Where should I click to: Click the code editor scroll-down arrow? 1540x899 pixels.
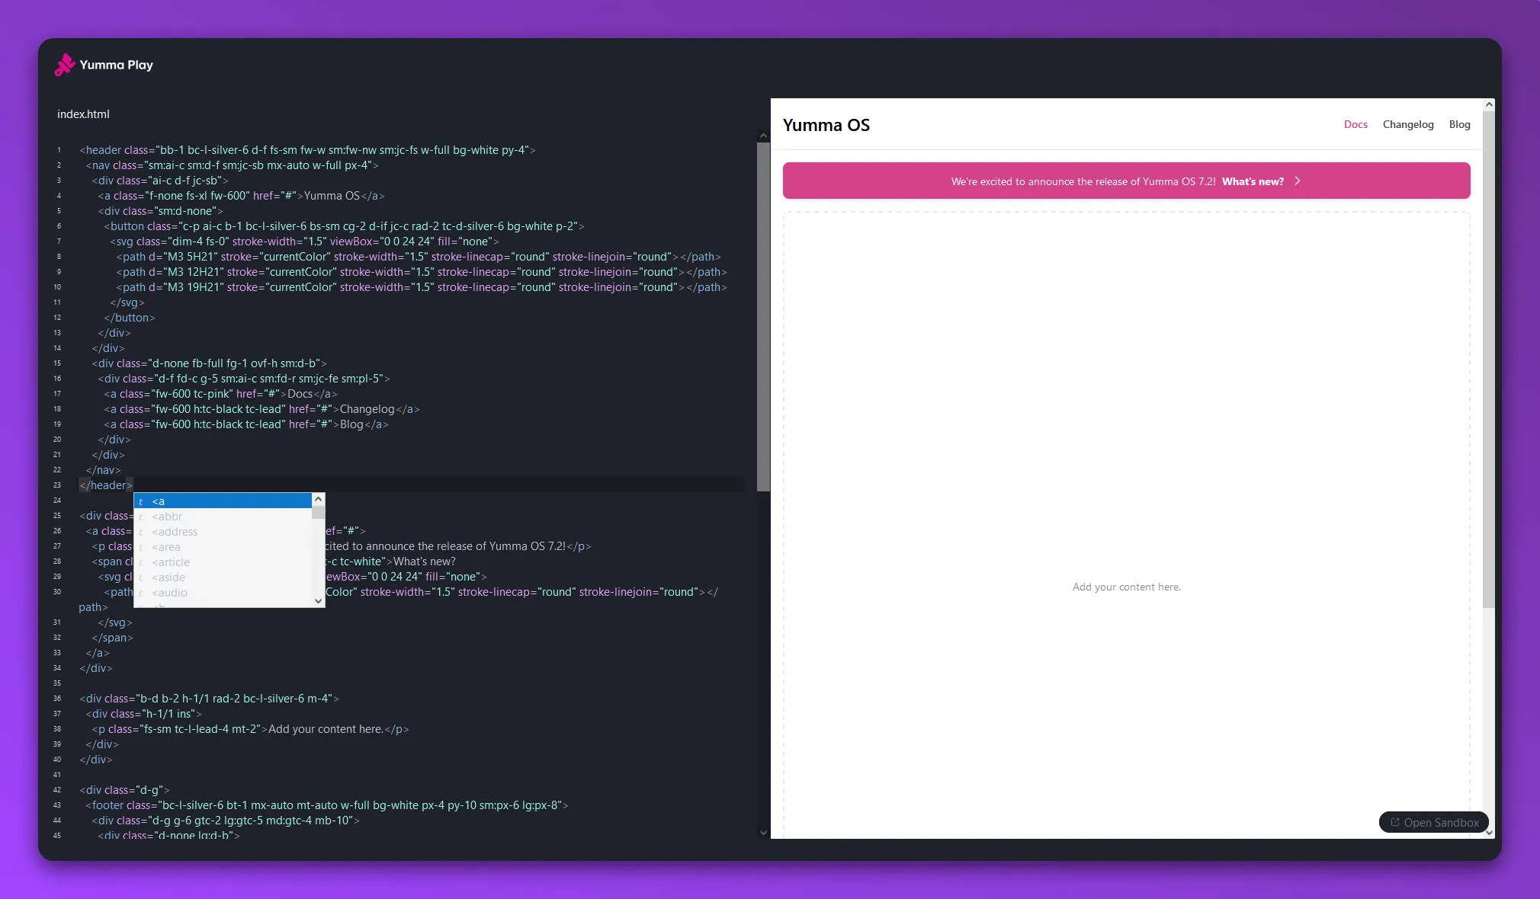tap(763, 833)
